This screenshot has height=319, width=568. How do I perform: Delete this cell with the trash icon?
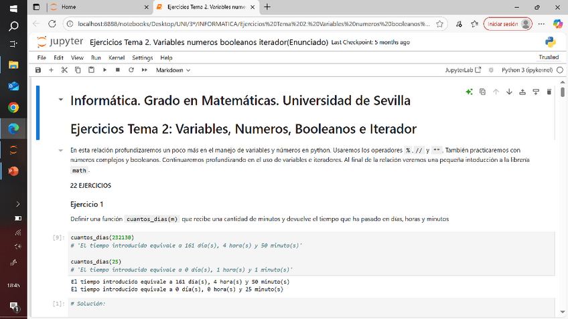[x=549, y=92]
